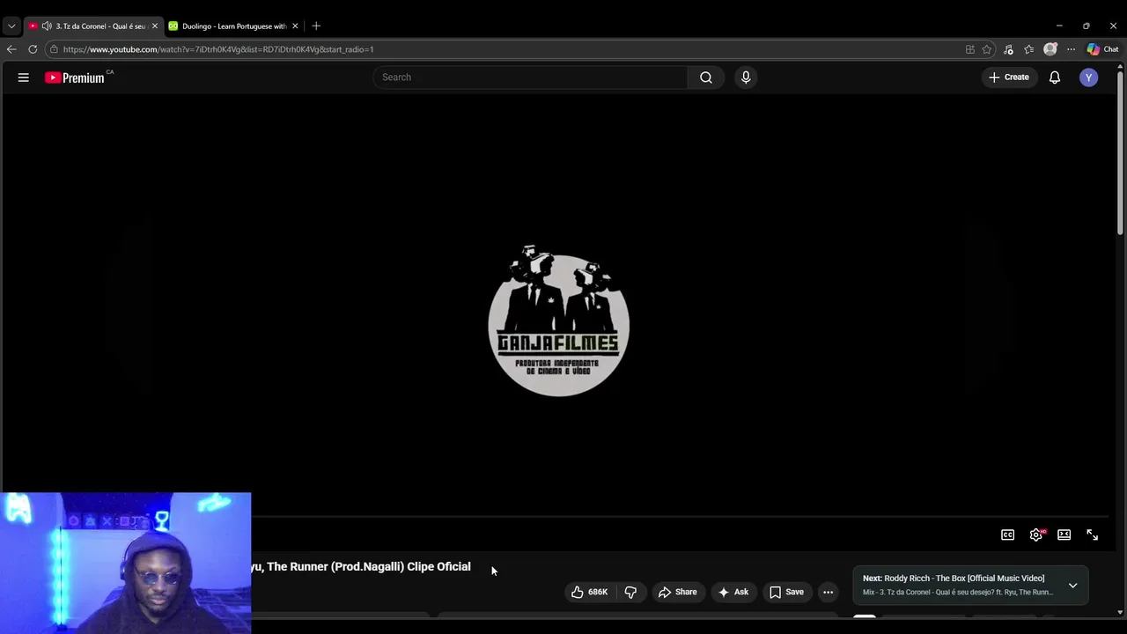Open the media control music icon

1008,49
